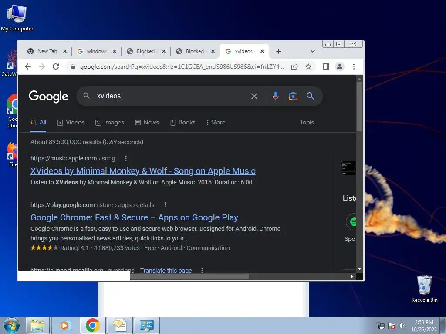Open options for the music.apple.com result
The image size is (446, 334).
126,158
